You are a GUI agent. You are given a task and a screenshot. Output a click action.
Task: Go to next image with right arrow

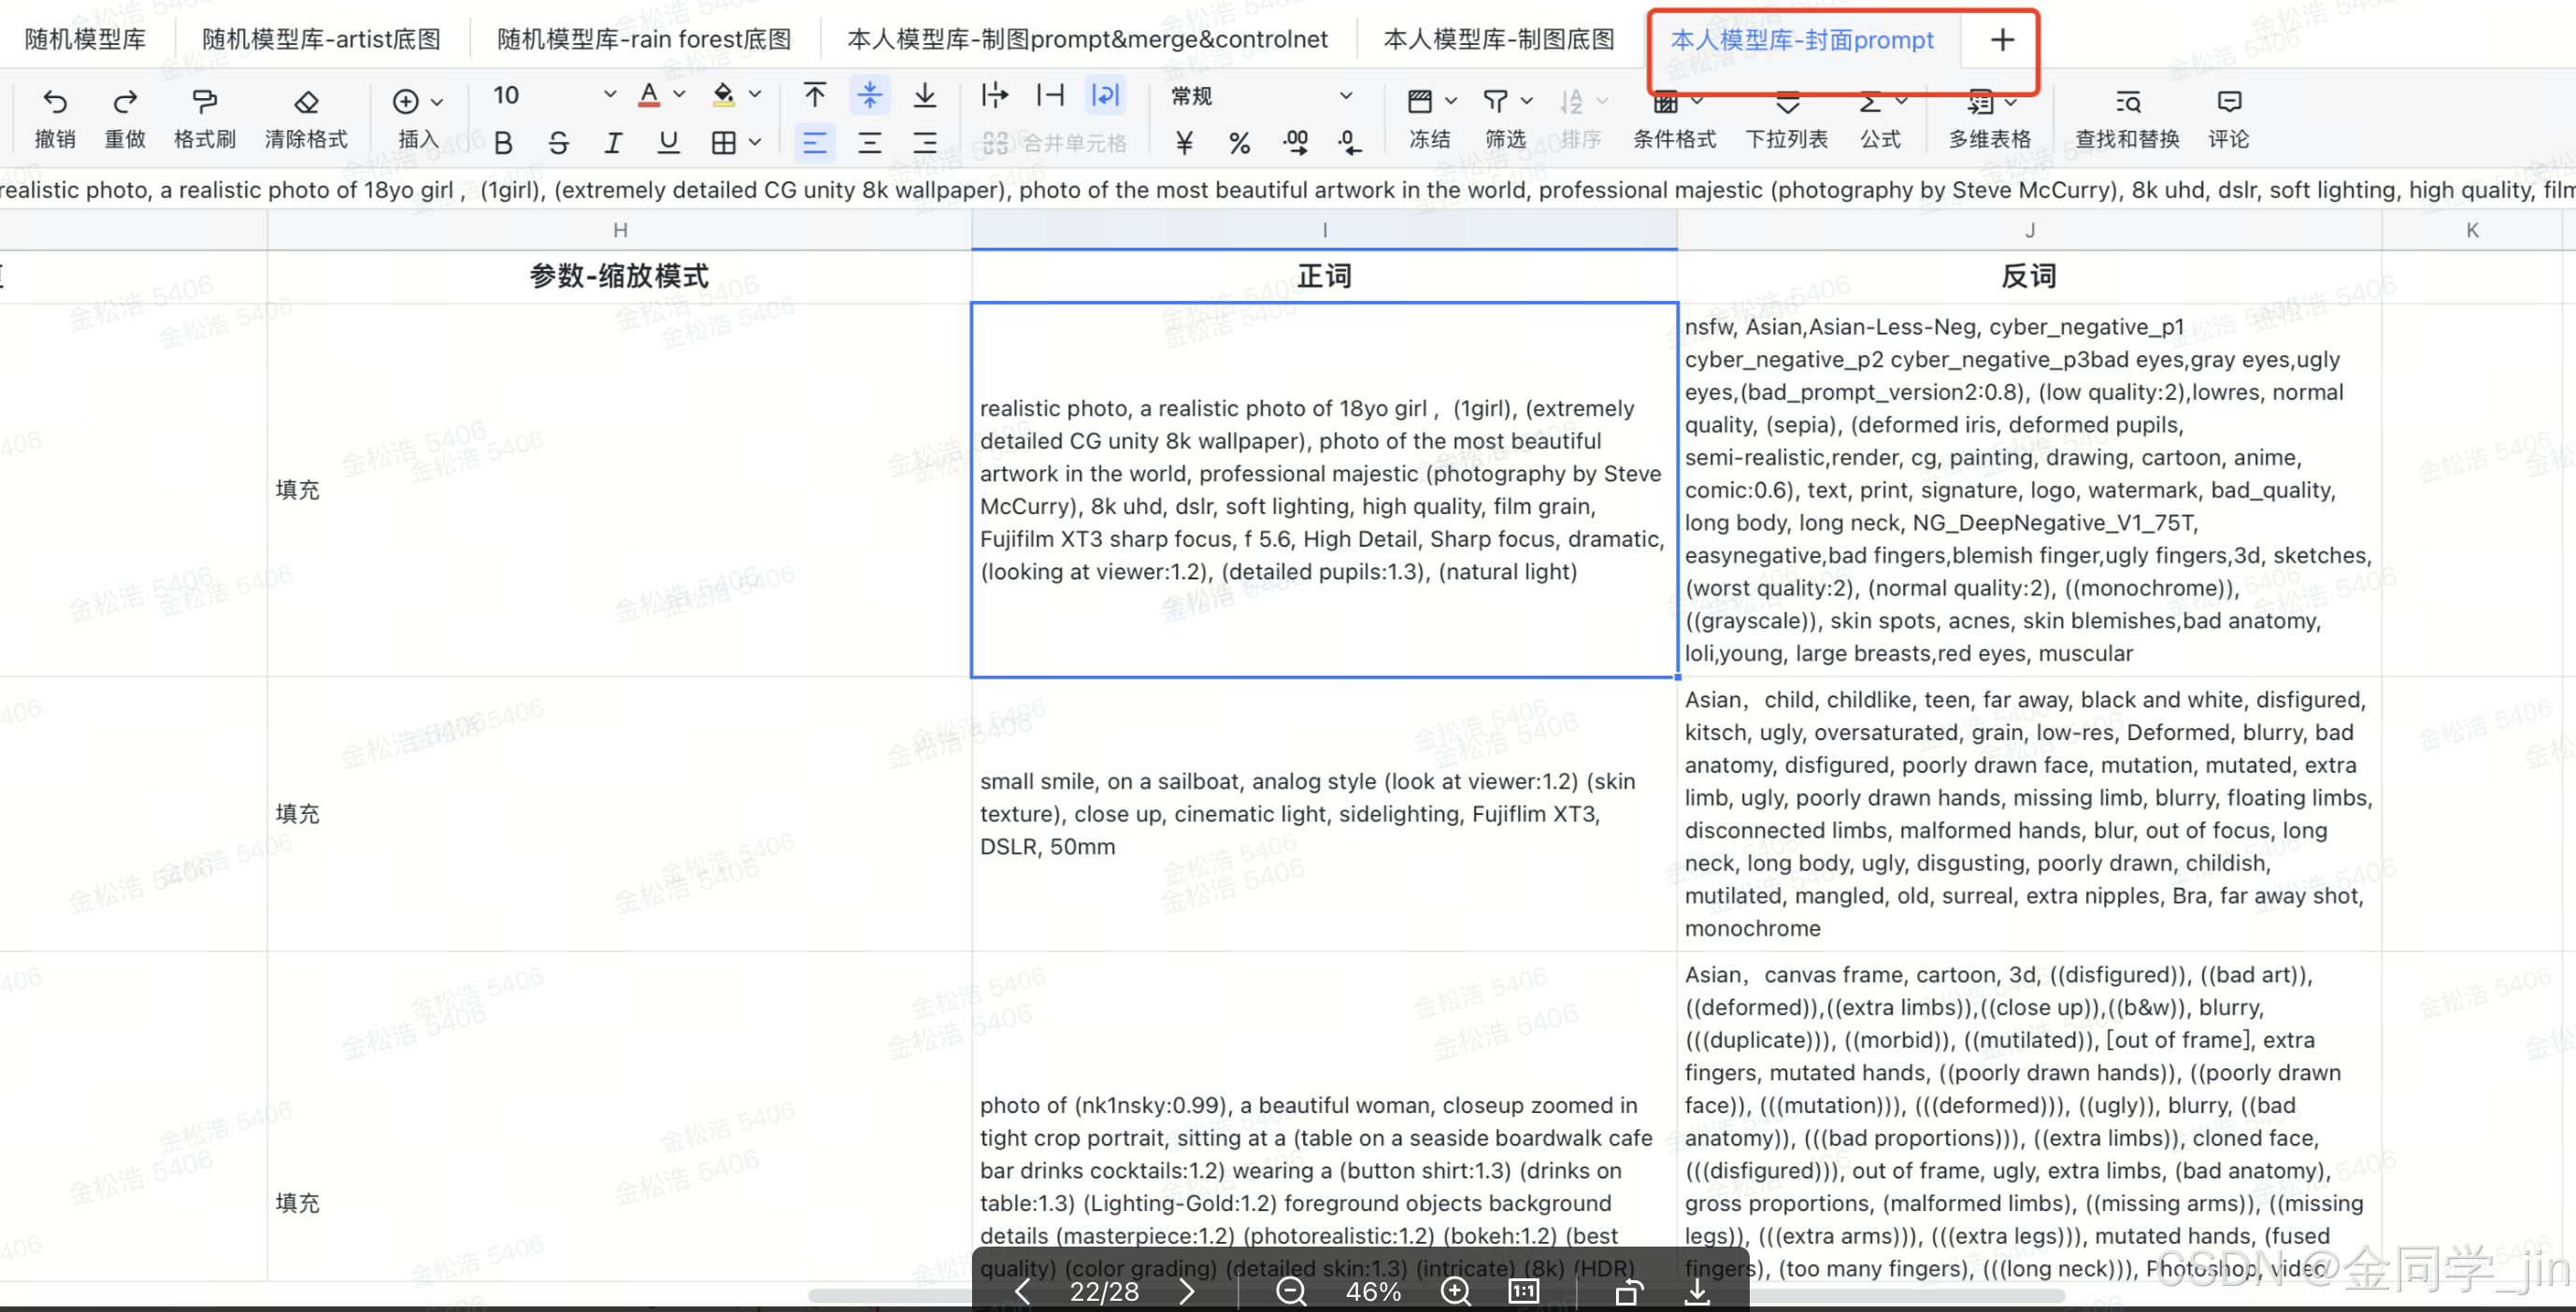[1187, 1292]
